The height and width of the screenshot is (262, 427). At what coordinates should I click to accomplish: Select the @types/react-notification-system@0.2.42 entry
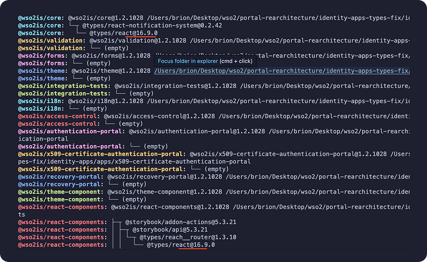point(152,26)
